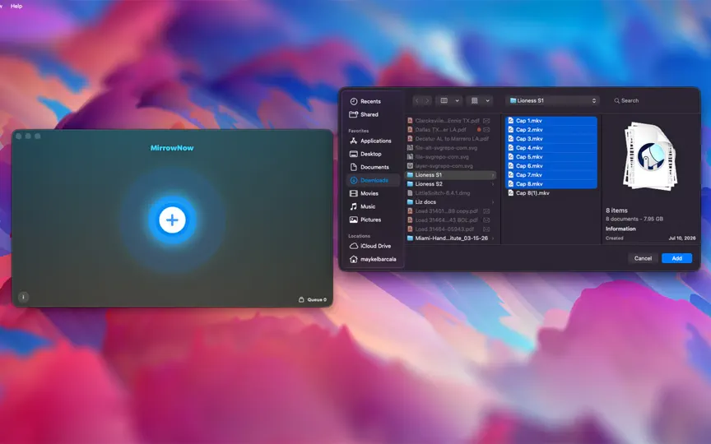
Task: Select Downloads in the sidebar
Action: pyautogui.click(x=373, y=180)
